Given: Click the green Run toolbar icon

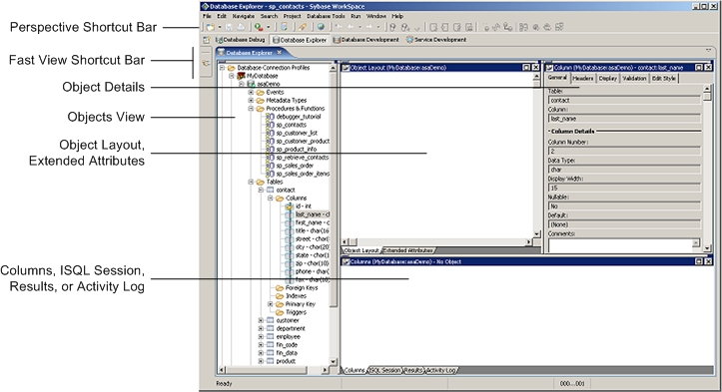Looking at the screenshot, I should click(259, 27).
